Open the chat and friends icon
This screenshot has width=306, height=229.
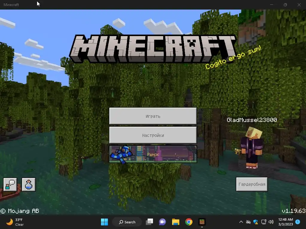point(10,184)
